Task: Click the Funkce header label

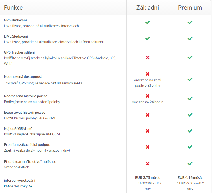Action: click(13, 8)
